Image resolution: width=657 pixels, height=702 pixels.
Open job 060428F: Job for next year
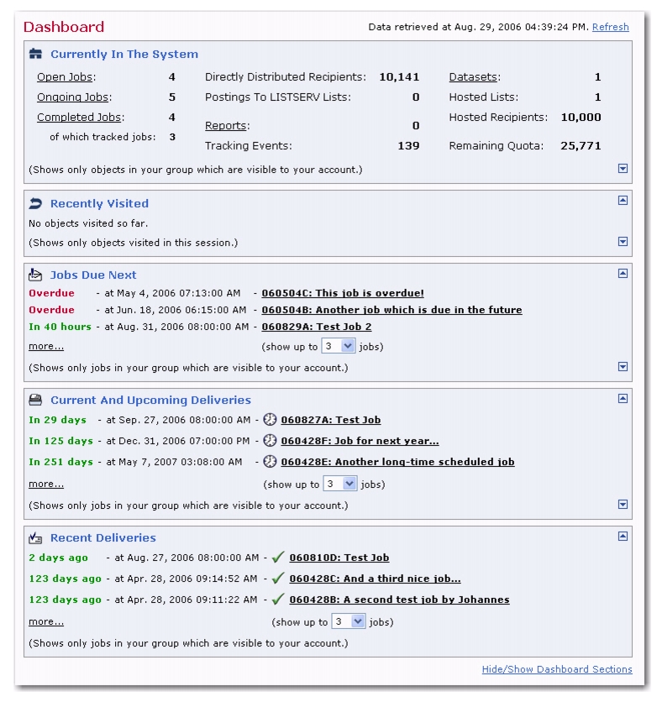point(360,441)
